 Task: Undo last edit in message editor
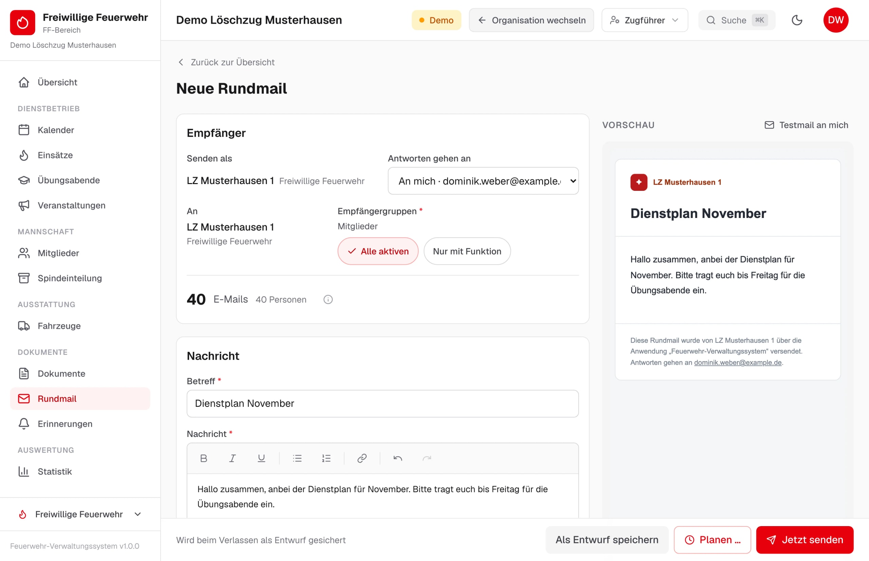(397, 458)
